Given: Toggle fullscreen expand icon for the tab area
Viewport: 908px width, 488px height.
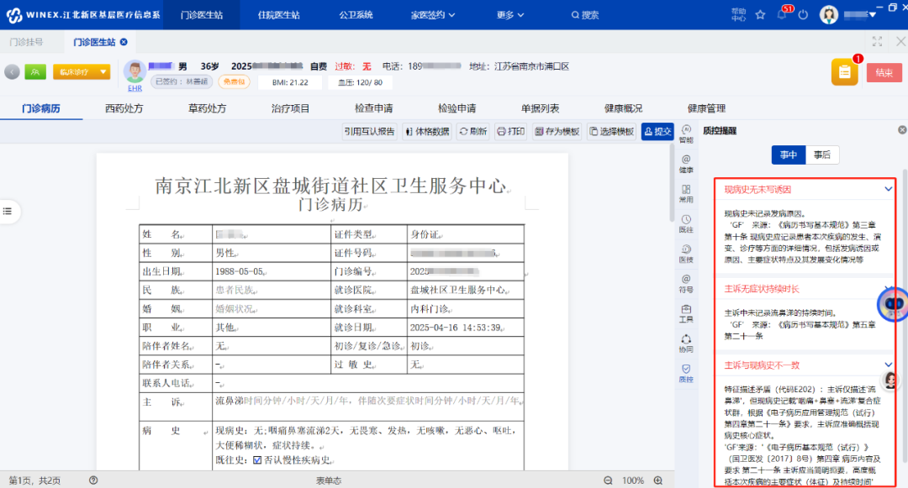Looking at the screenshot, I should (x=877, y=42).
